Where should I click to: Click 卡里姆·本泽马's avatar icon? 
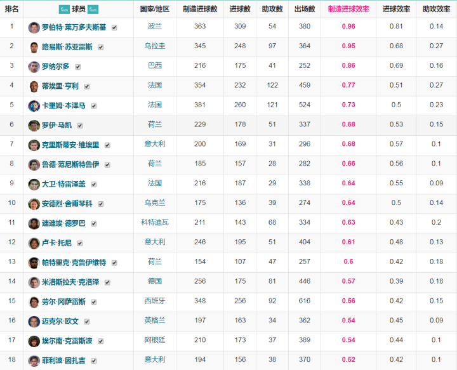(x=34, y=106)
